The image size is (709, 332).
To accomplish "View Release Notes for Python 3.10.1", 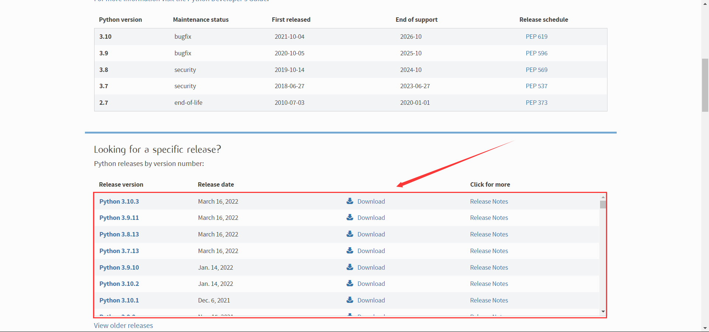I will pyautogui.click(x=489, y=300).
